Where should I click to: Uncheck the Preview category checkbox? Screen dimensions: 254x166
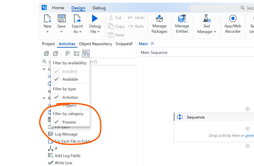(56, 122)
